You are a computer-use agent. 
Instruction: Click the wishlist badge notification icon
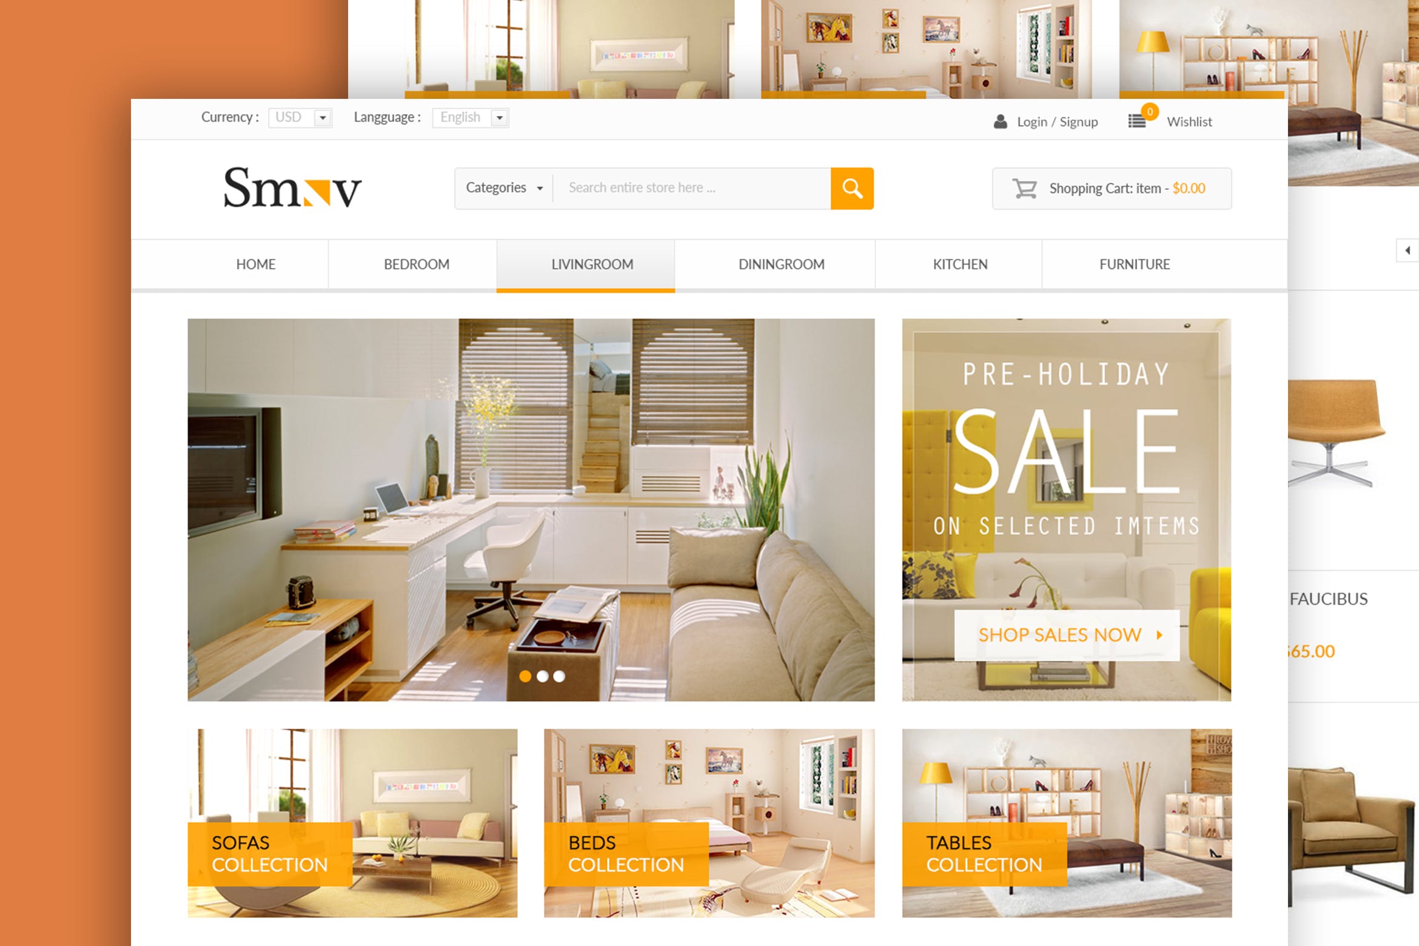(1150, 112)
